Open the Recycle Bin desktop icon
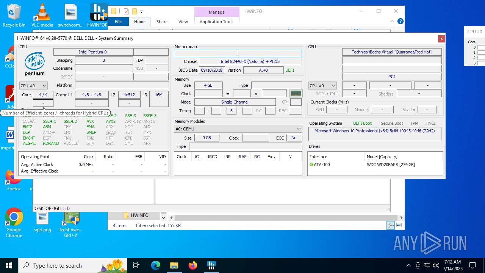The width and height of the screenshot is (485, 273). (14, 15)
